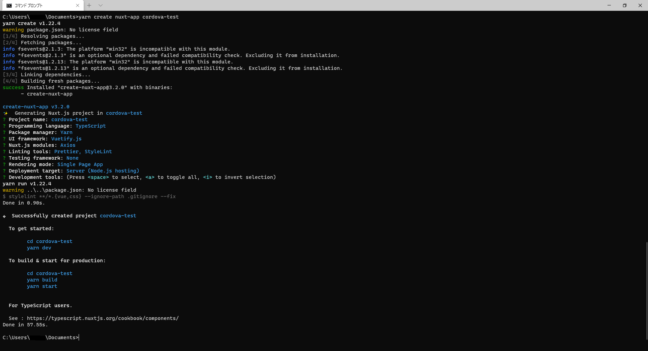The height and width of the screenshot is (351, 648).
Task: Click the vertical scrollbar thumb
Action: pos(647,291)
